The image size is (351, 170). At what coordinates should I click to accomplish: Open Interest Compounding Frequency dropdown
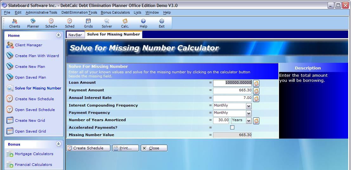pos(249,106)
